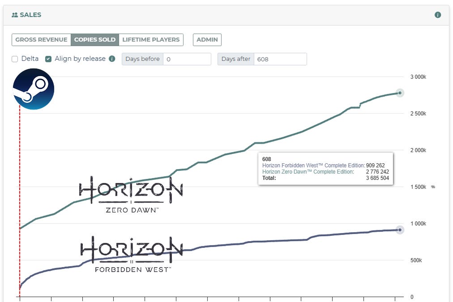Click the small axis icon beside 1 500k
Viewport: 453px width, 302px height.
click(433, 187)
